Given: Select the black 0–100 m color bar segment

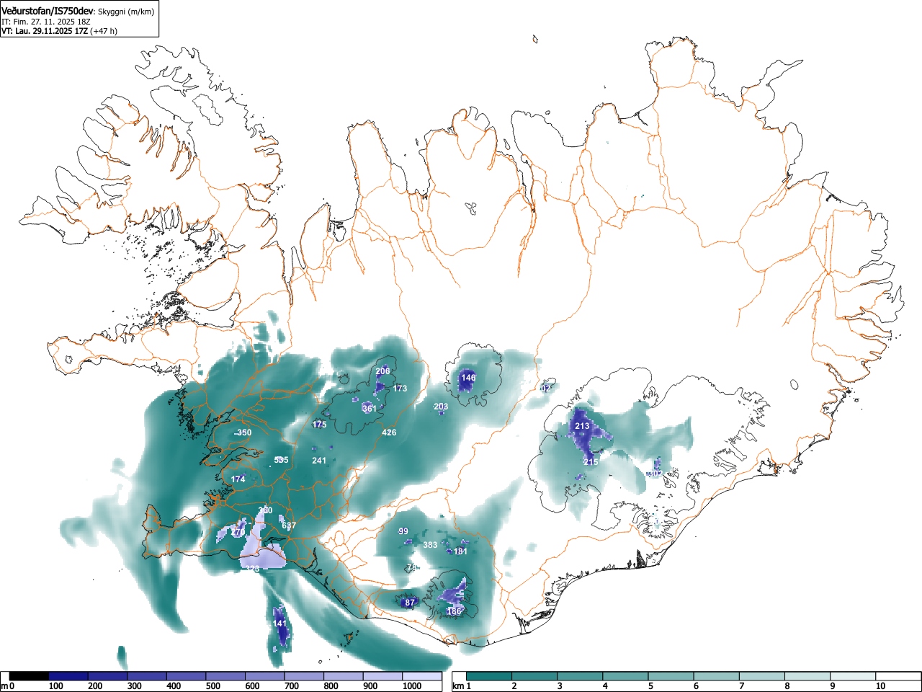Looking at the screenshot, I should [30, 676].
